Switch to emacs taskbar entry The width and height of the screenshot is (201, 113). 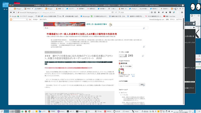pos(62,111)
